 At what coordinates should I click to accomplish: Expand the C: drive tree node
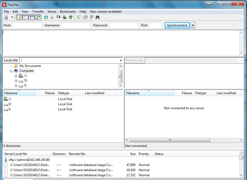(16, 76)
